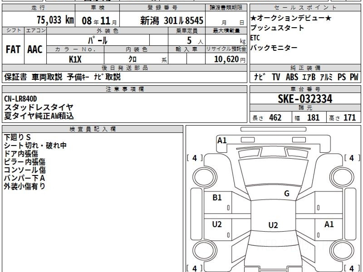Select the プッシュスタート sales point
The width and height of the screenshot is (363, 272).
tap(277, 28)
